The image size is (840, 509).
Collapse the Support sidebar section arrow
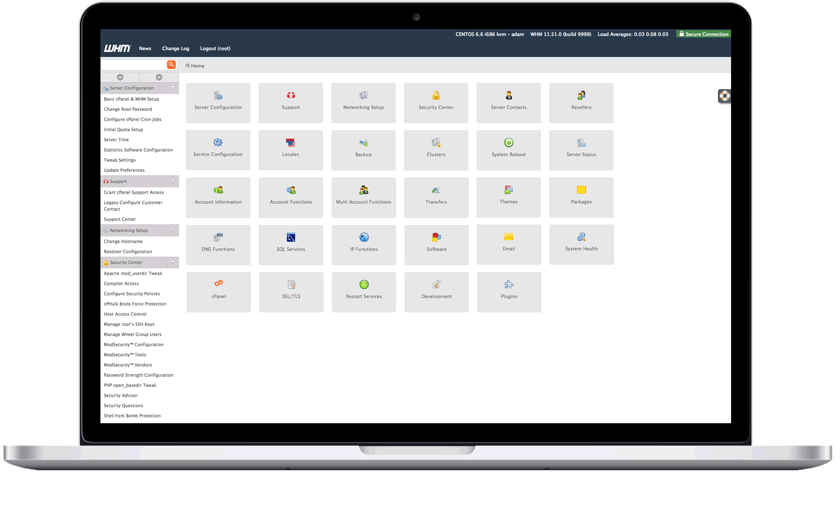tap(173, 182)
